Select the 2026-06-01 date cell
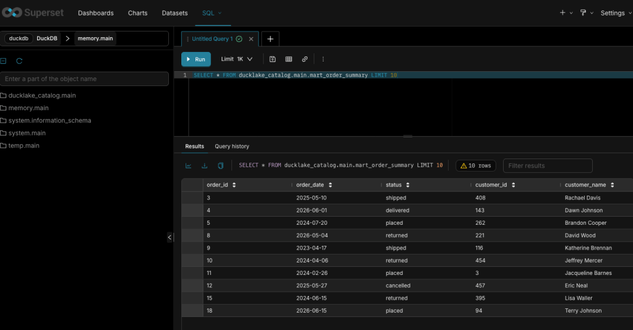The width and height of the screenshot is (633, 330). pos(311,211)
